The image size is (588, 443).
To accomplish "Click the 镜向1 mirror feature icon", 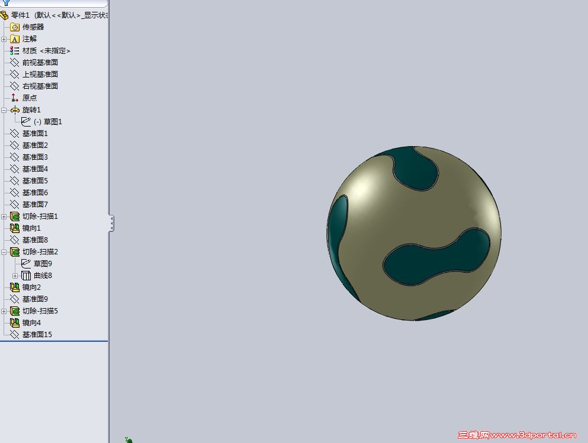I will [x=15, y=228].
